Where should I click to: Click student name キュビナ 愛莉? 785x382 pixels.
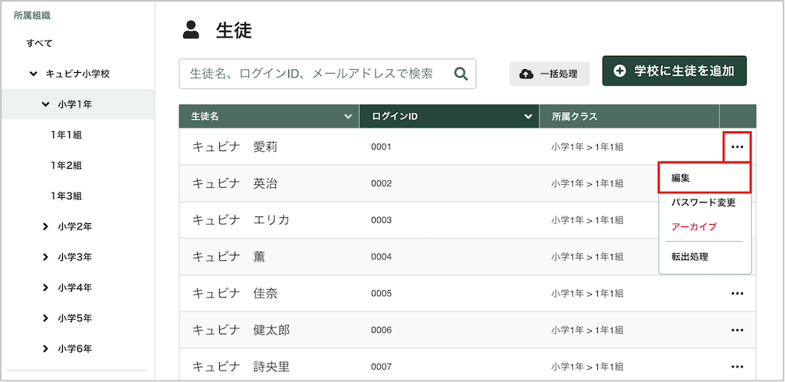coord(235,147)
